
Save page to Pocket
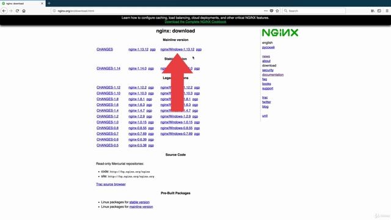pos(271,11)
